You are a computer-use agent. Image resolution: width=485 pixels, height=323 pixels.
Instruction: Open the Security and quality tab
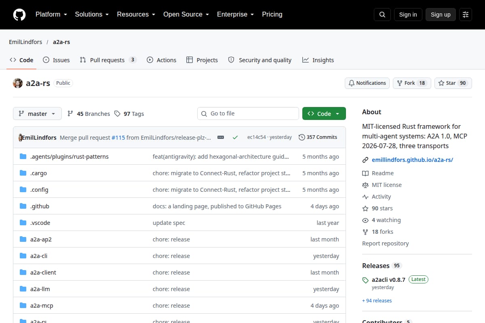point(260,60)
